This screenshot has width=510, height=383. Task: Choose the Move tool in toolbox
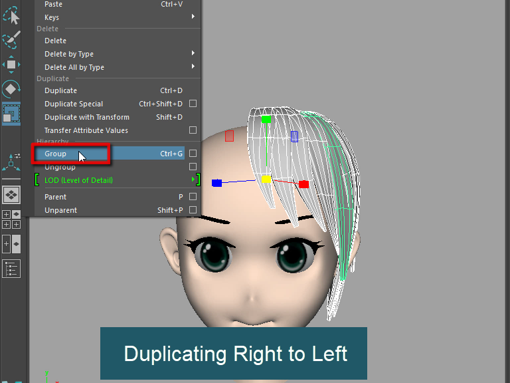coord(11,65)
